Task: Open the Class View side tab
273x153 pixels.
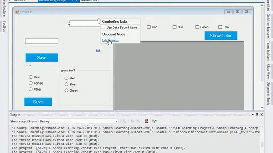Action: (x=268, y=71)
